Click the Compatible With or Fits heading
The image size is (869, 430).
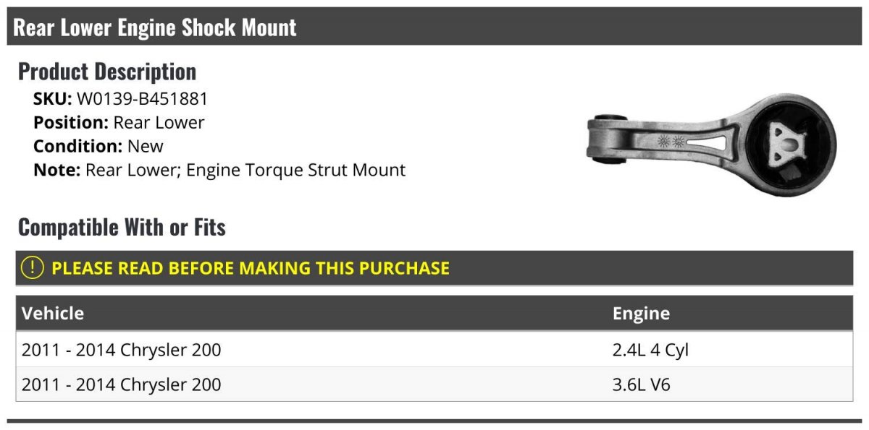122,228
